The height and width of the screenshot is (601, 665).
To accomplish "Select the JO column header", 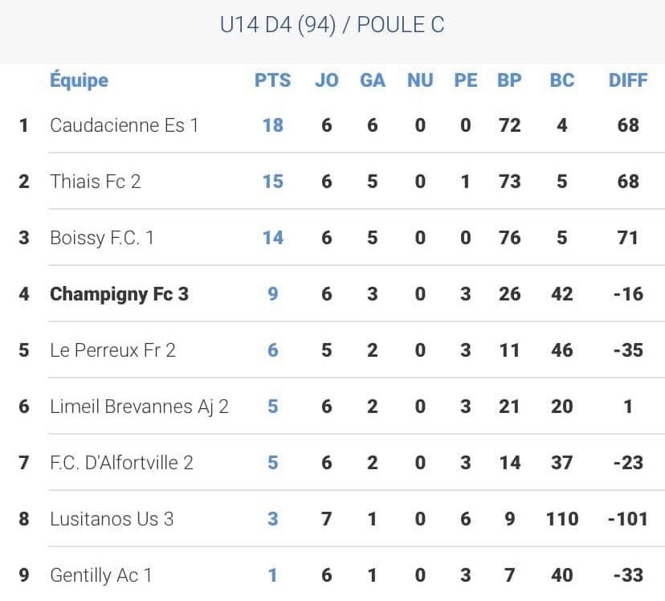I will pyautogui.click(x=326, y=80).
